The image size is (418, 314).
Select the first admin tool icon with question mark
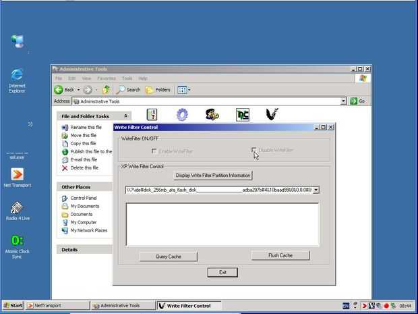click(152, 115)
